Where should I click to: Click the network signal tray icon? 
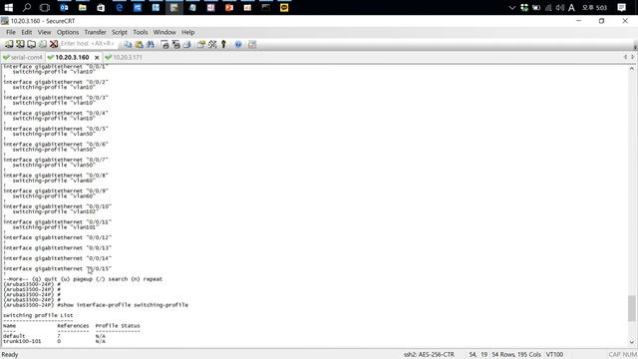point(548,7)
